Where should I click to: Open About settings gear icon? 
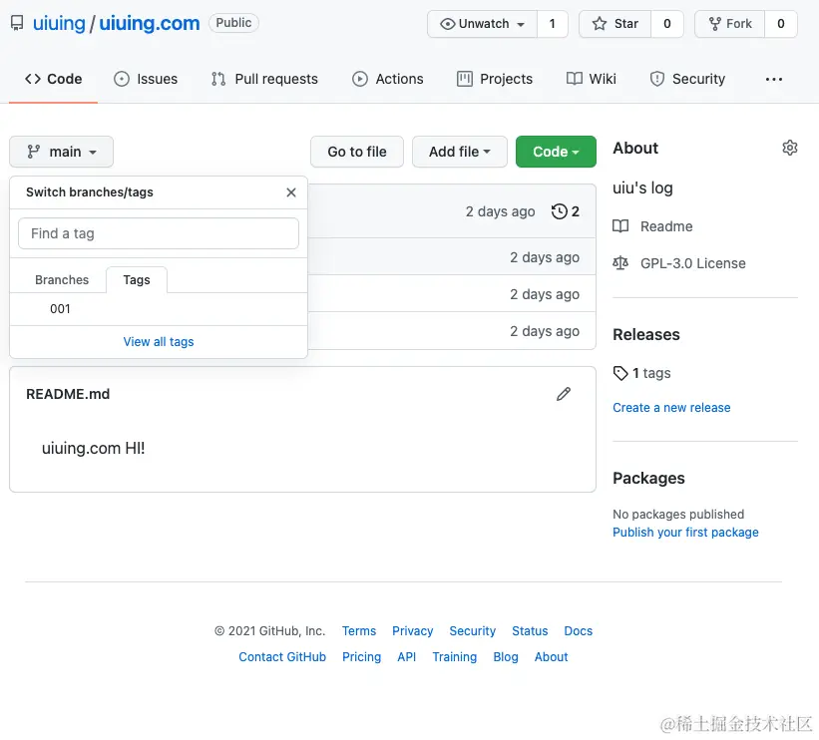click(790, 148)
